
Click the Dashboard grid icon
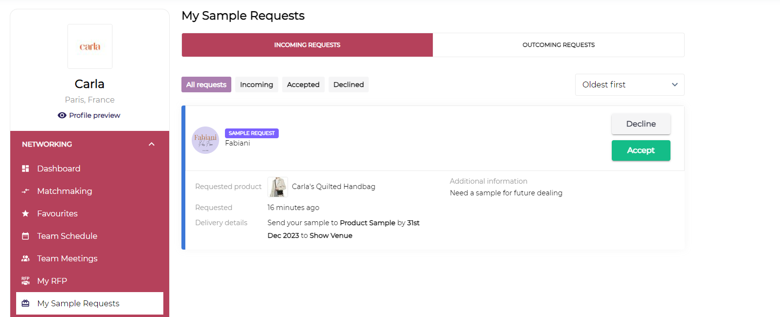(25, 169)
